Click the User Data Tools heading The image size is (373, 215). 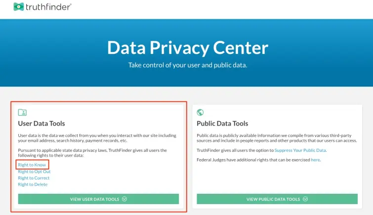(41, 124)
